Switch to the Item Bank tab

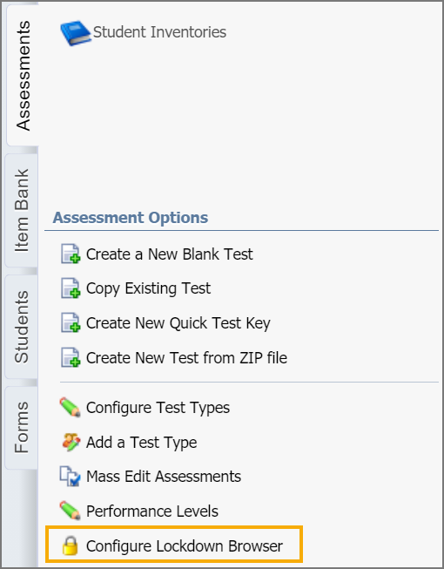point(22,210)
